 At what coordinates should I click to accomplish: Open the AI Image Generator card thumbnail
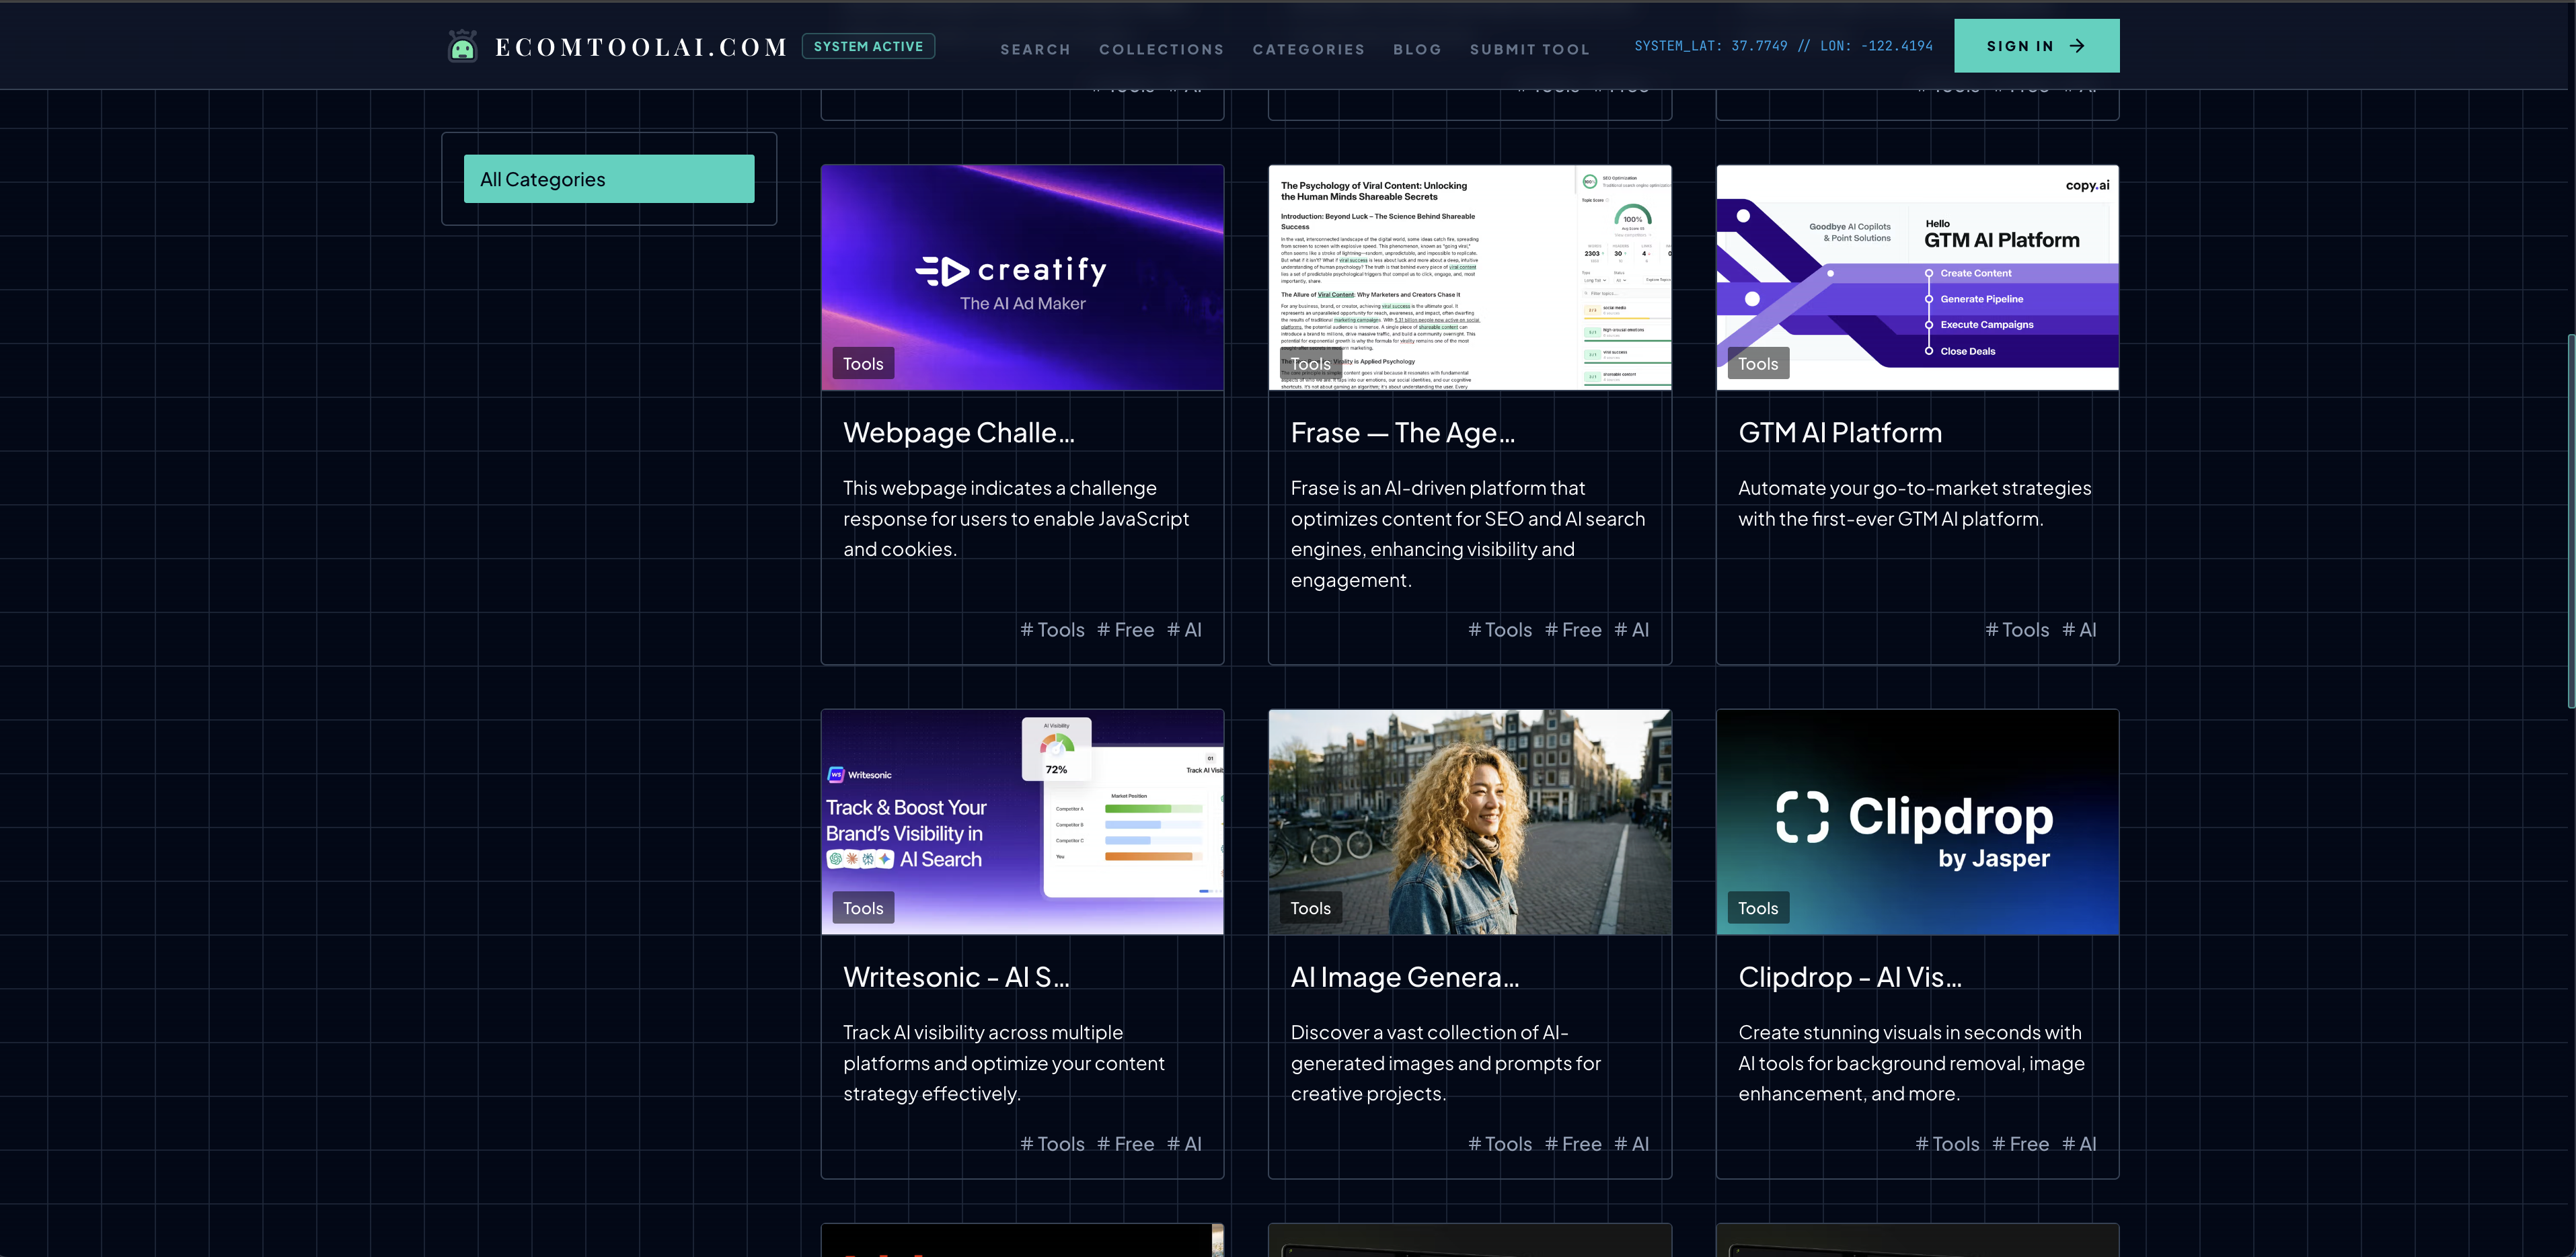(x=1469, y=821)
